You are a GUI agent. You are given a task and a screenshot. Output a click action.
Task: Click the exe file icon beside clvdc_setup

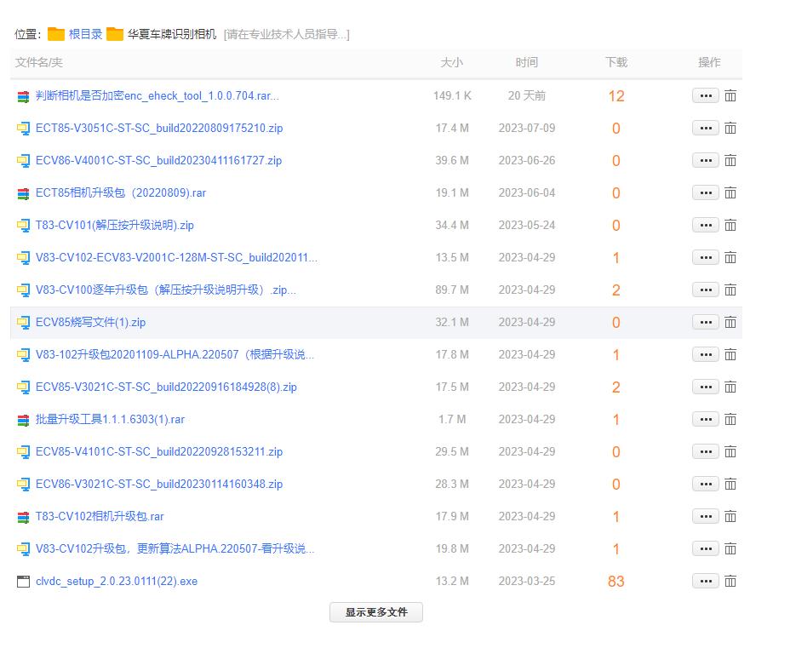(x=23, y=582)
